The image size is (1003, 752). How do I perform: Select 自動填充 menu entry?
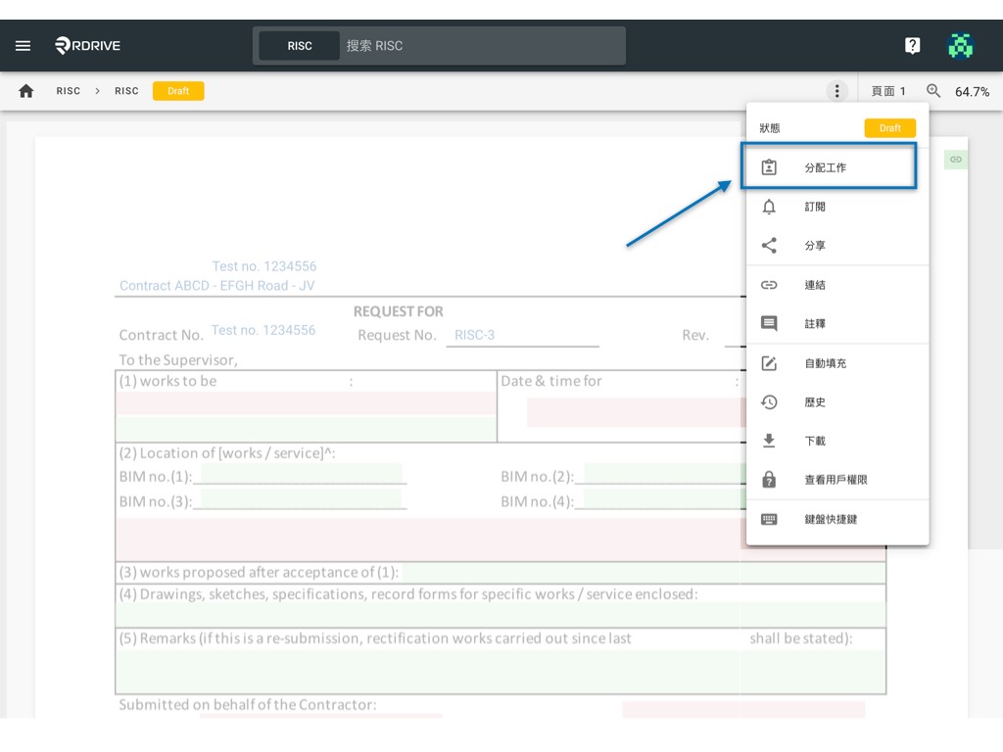[837, 363]
